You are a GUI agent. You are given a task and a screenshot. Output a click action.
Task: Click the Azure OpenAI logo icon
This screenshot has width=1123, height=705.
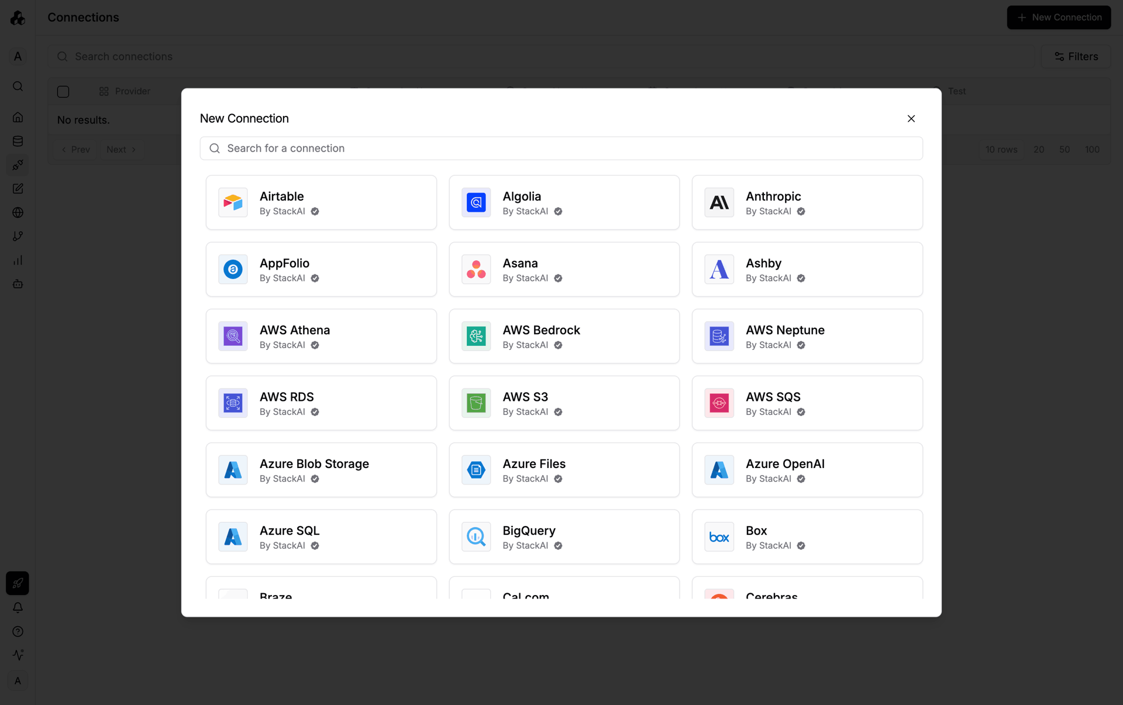pos(719,470)
